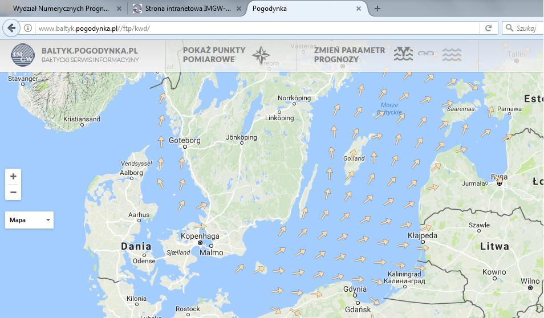The width and height of the screenshot is (544, 318).
Task: Close the Pogodynka tab
Action: (359, 9)
